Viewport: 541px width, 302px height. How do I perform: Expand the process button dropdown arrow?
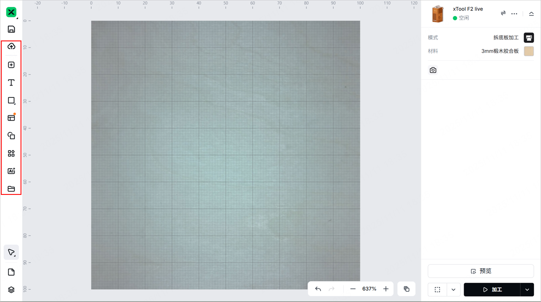(527, 290)
